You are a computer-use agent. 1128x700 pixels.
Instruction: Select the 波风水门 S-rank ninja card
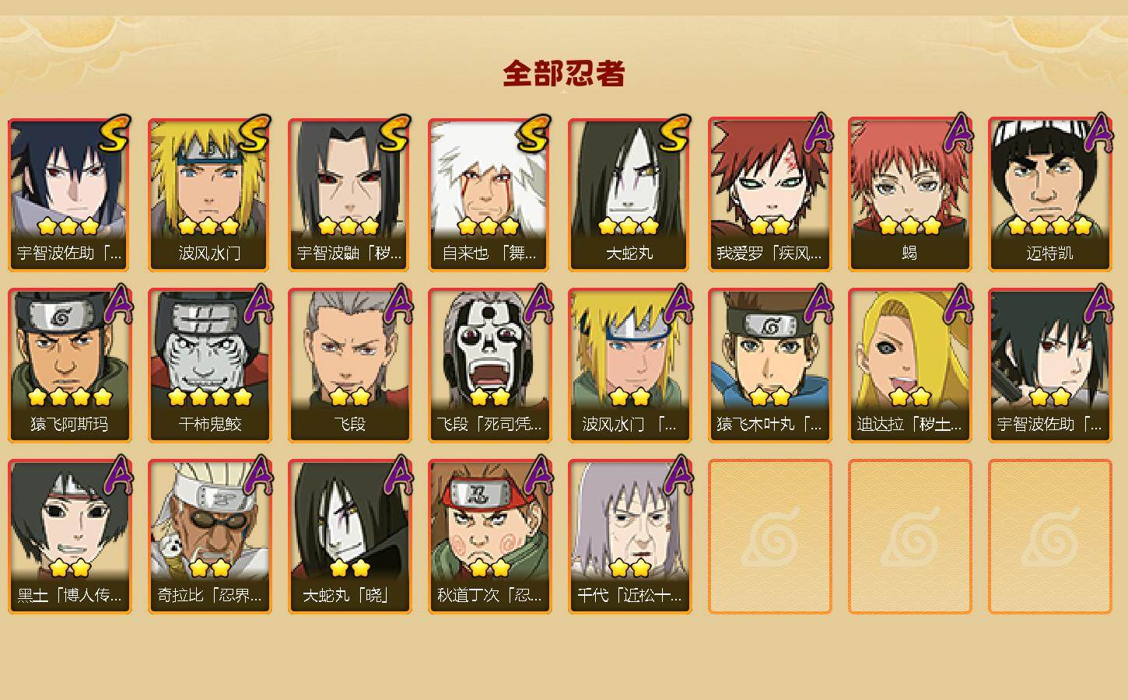tap(209, 194)
